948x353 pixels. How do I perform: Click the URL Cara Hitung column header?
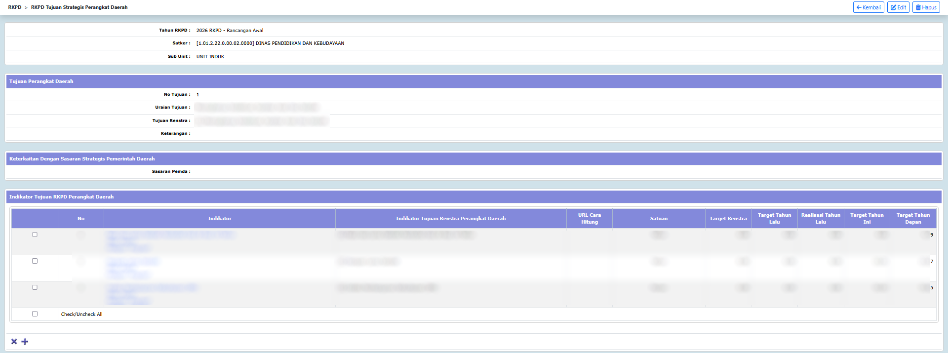coord(589,219)
